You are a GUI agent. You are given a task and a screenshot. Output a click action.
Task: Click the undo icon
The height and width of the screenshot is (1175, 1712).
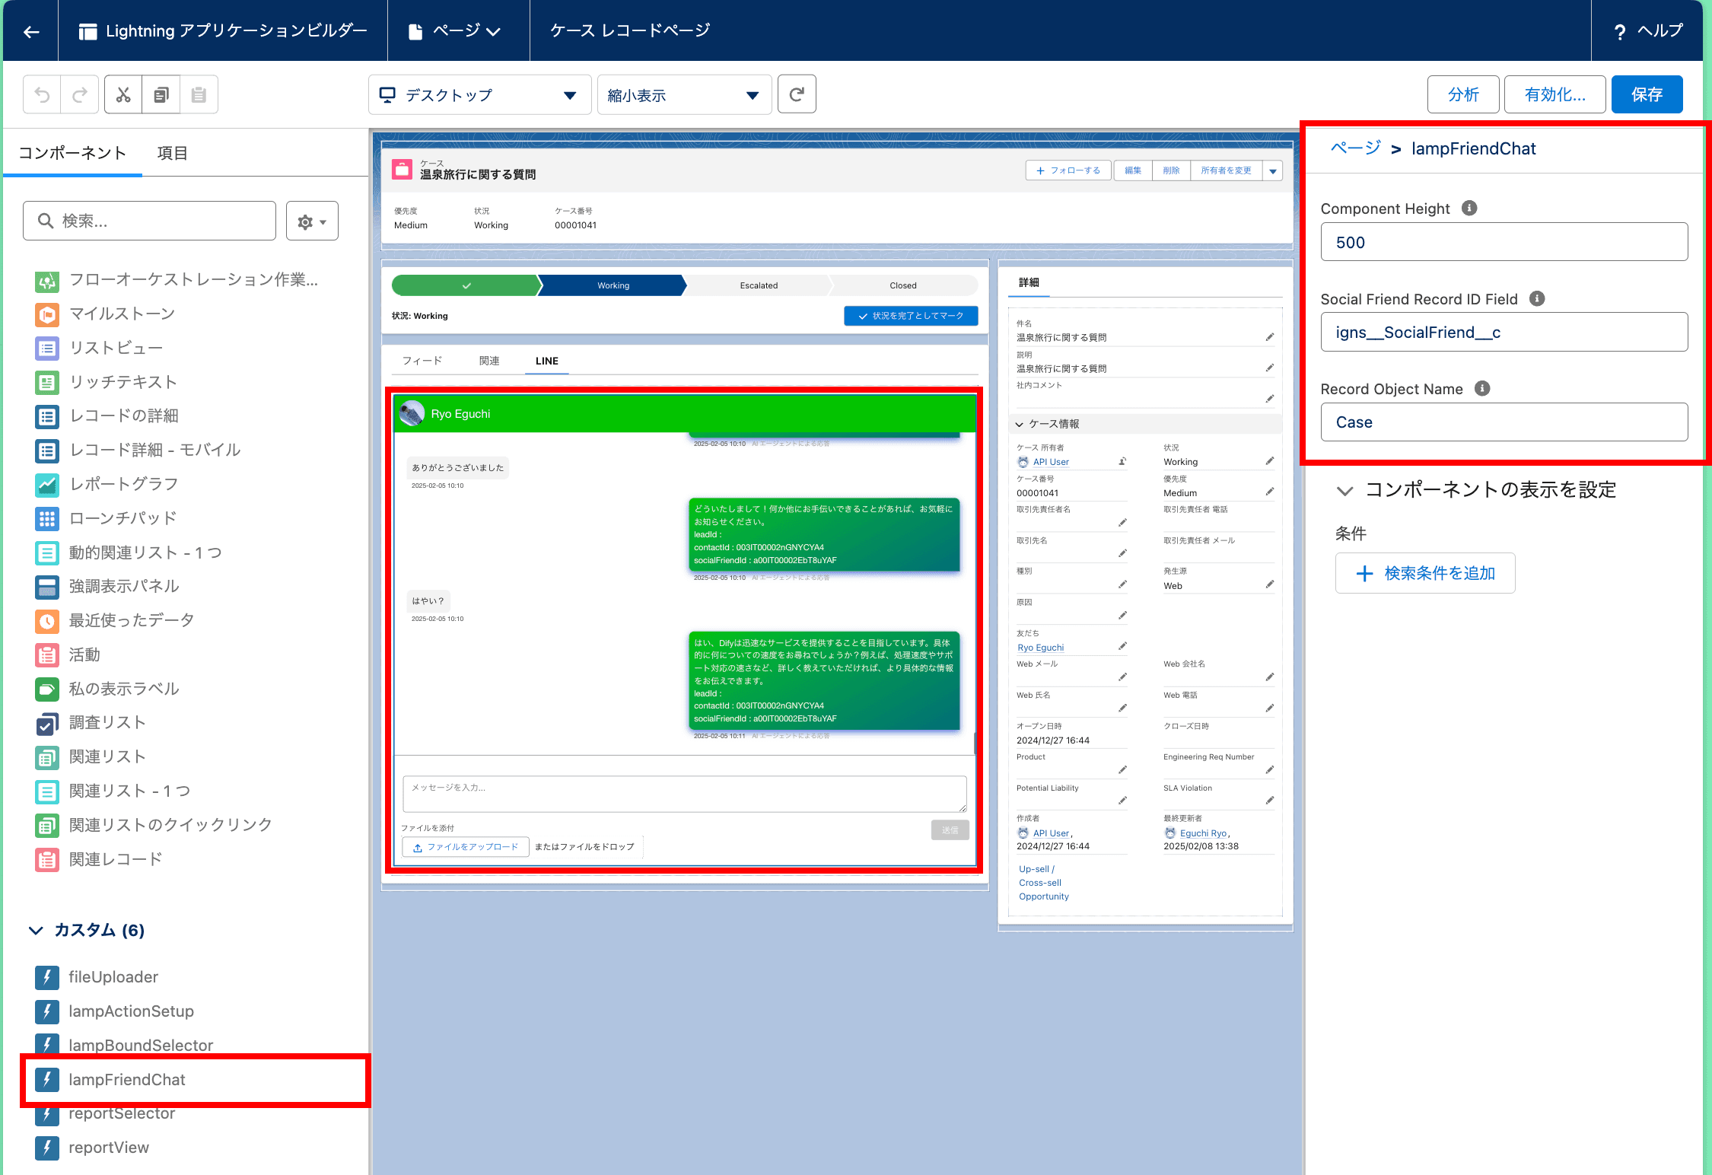click(43, 95)
